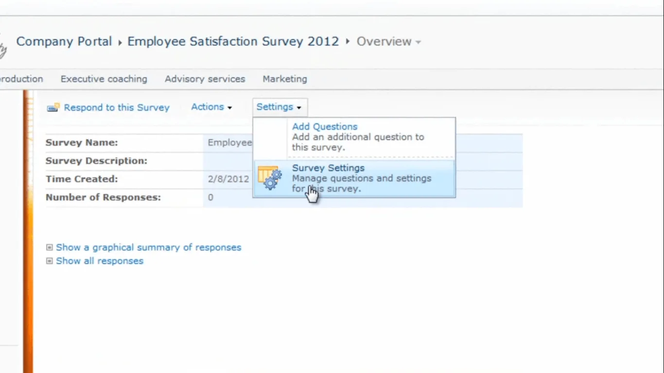
Task: Open the Show all responses link
Action: click(100, 261)
